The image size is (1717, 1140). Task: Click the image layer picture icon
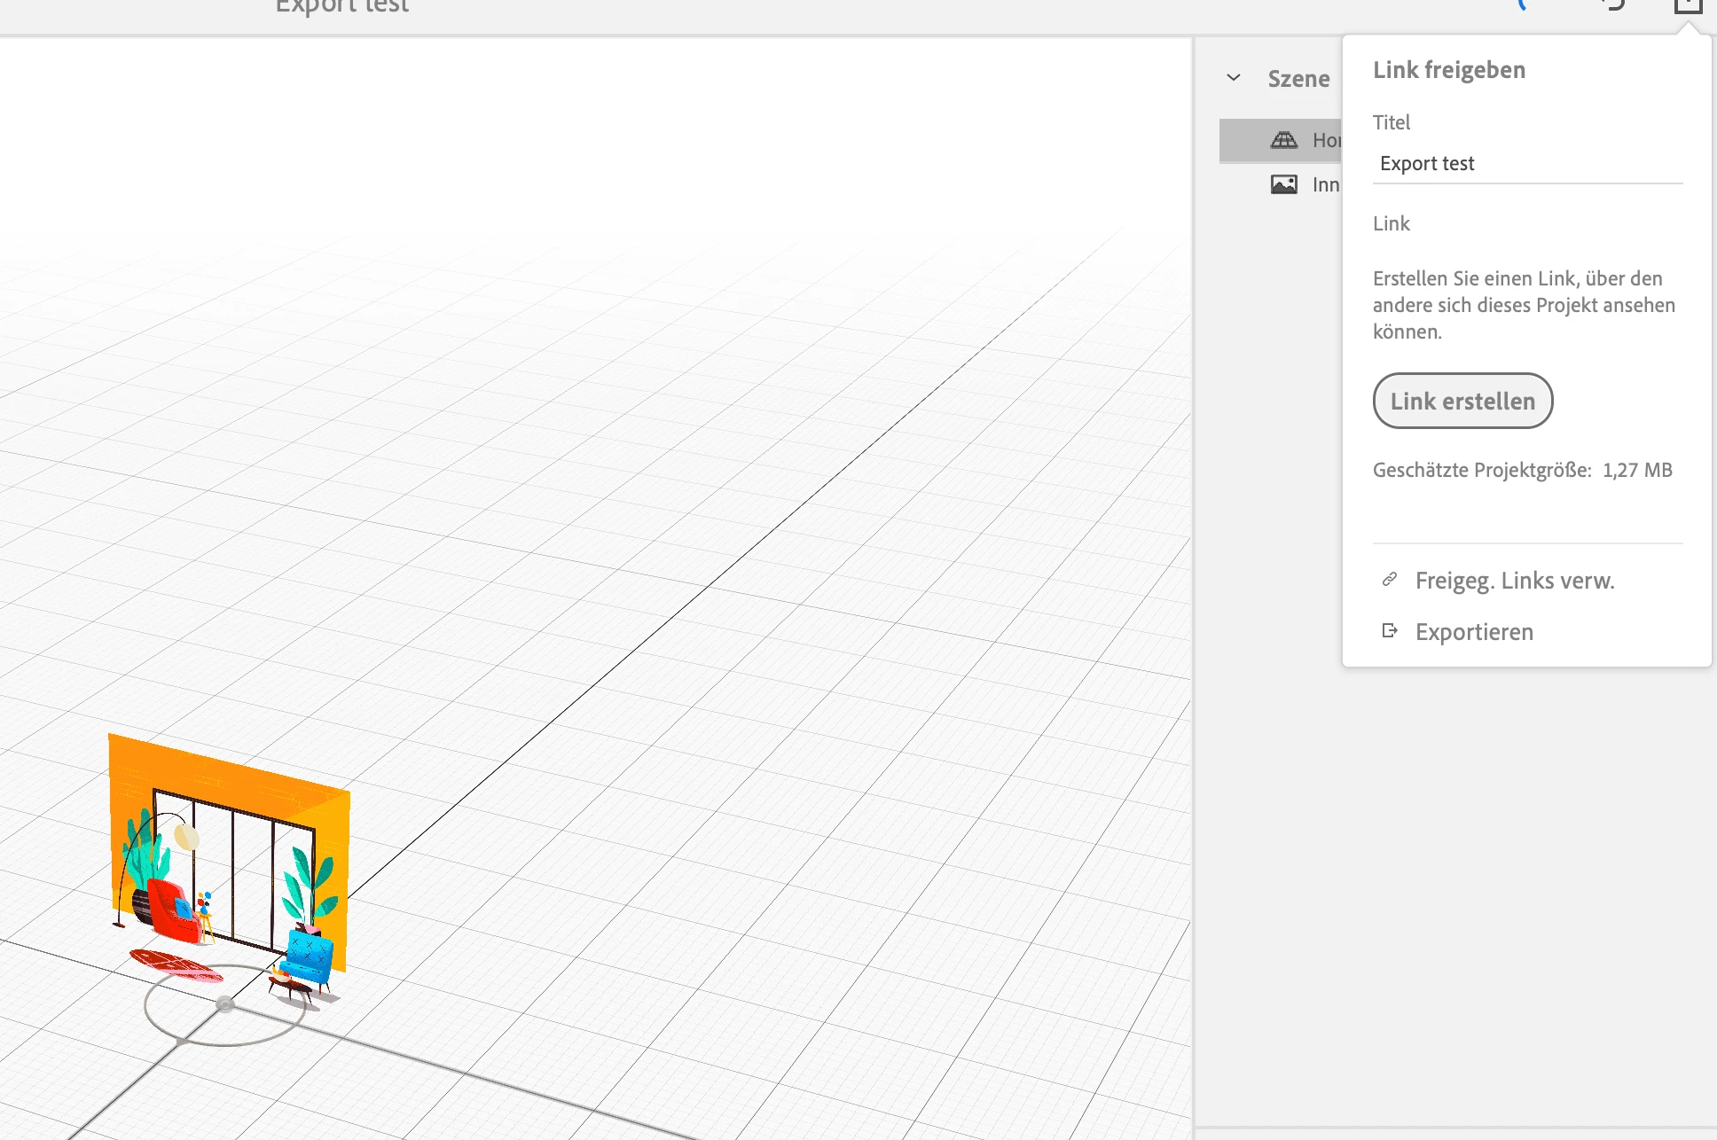tap(1283, 184)
